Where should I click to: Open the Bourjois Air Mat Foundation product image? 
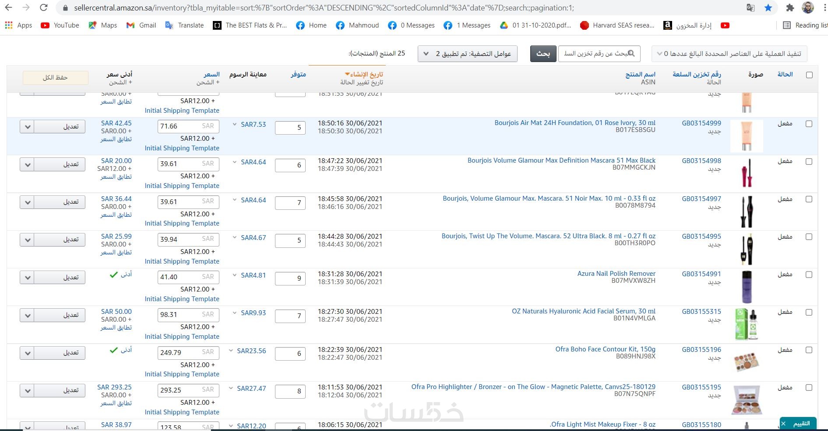tap(747, 136)
